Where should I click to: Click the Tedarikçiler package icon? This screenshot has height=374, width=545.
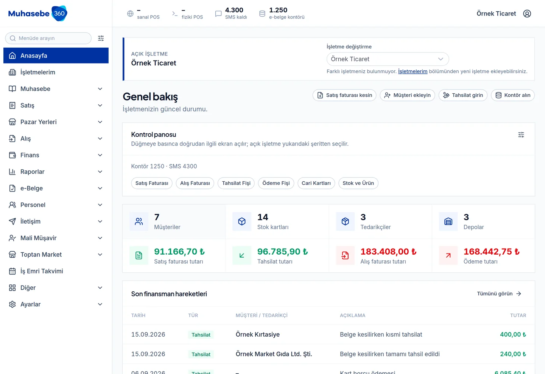pyautogui.click(x=345, y=222)
